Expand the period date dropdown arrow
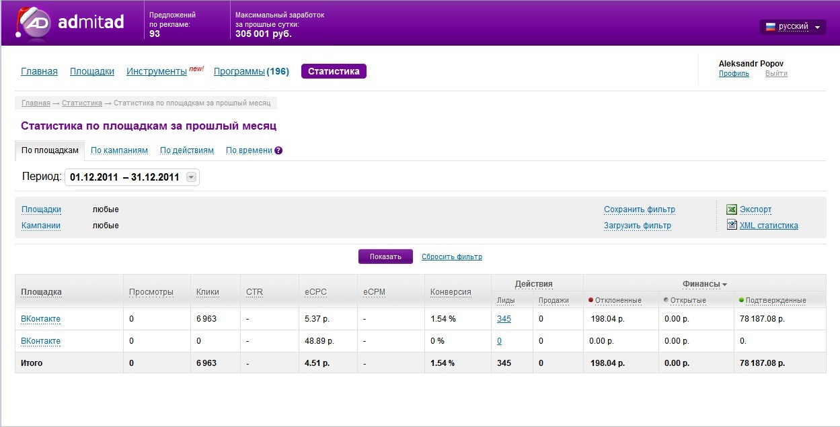The image size is (840, 427). tap(191, 177)
